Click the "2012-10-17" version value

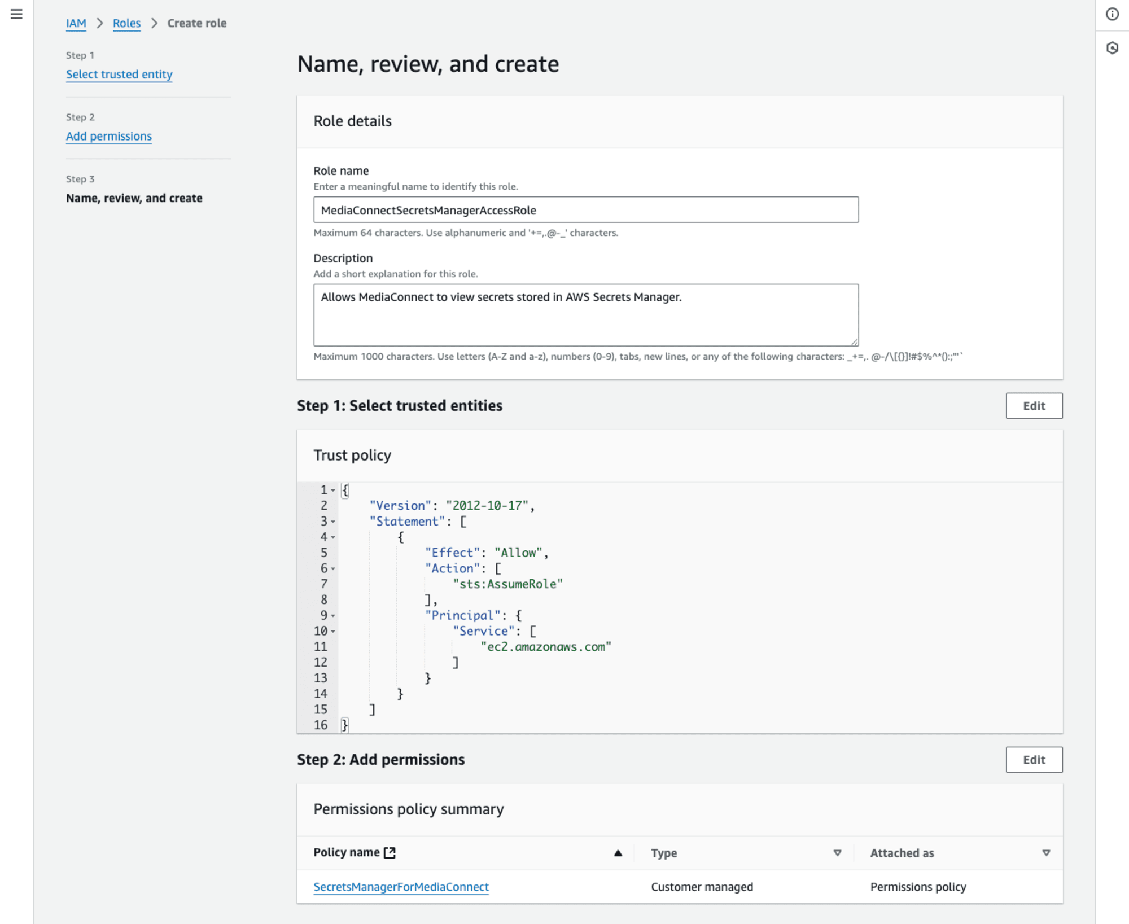click(x=487, y=506)
